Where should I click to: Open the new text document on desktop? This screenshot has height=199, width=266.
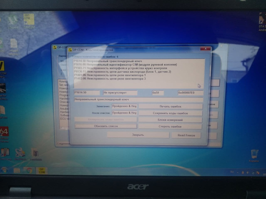click(x=14, y=46)
